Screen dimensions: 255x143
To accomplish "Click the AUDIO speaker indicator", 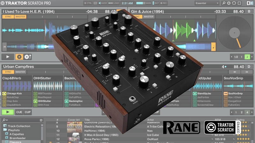I will click(x=103, y=3).
